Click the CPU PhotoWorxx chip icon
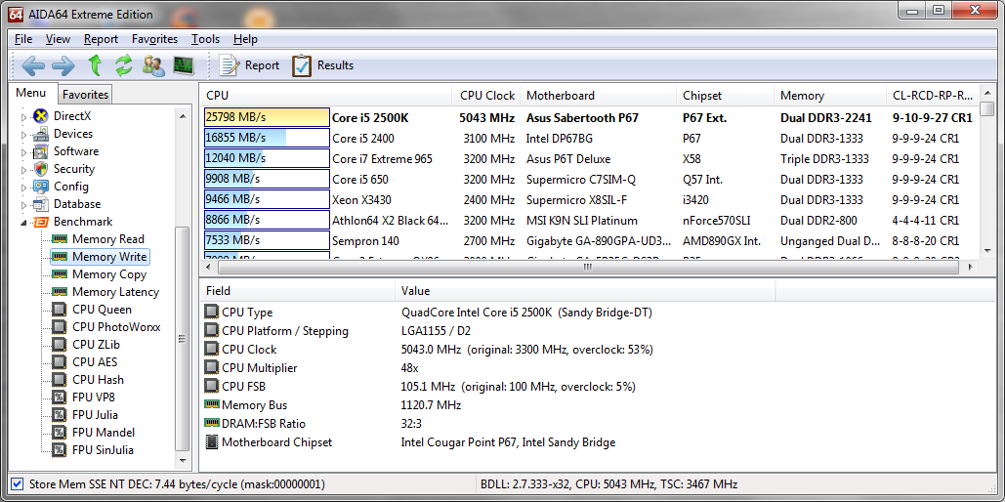1005x502 pixels. click(x=60, y=327)
